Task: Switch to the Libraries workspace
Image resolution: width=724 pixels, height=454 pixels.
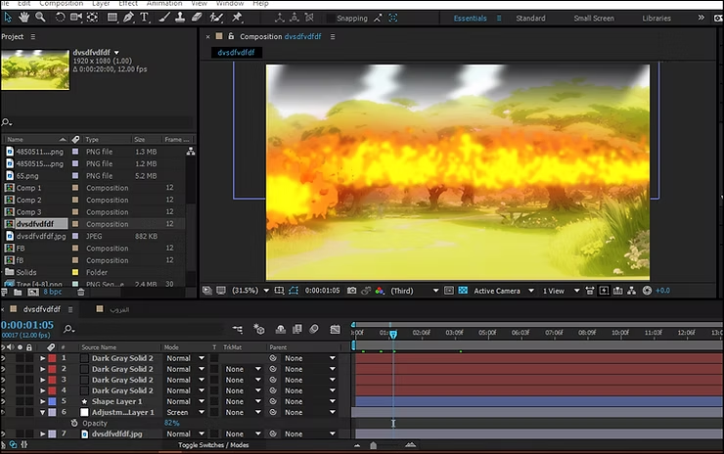Action: tap(656, 18)
